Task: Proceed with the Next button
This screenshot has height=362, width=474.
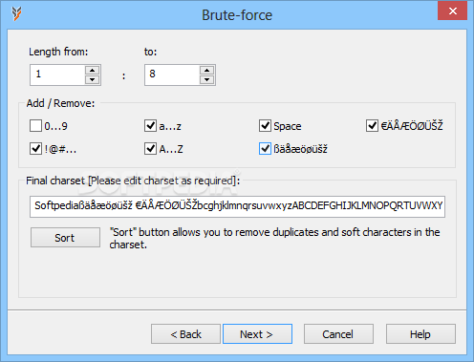Action: [257, 334]
